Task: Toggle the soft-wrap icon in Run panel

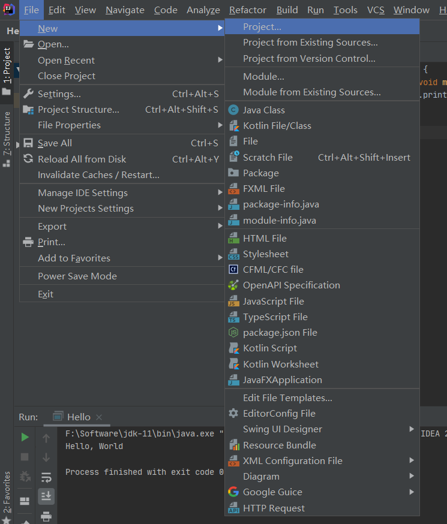Action: [46, 477]
